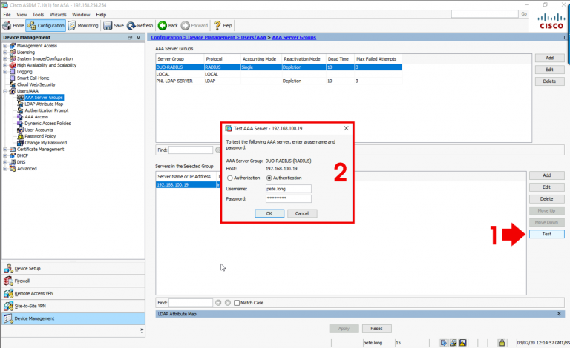Open the Remote Access VPN pane
Image resolution: width=570 pixels, height=348 pixels.
coord(73,294)
